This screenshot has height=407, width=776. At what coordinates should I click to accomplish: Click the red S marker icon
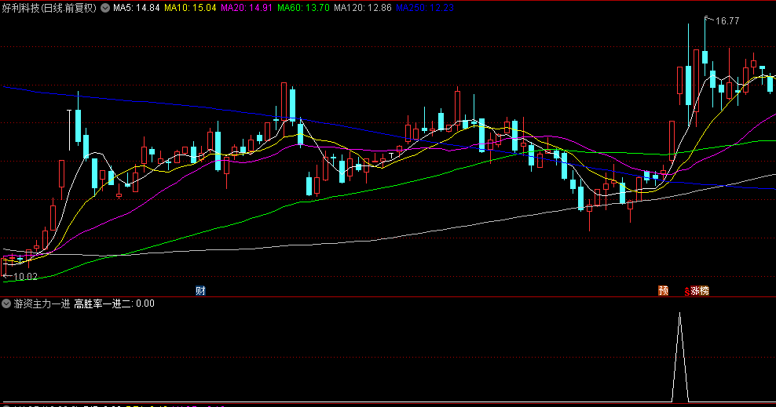point(687,292)
